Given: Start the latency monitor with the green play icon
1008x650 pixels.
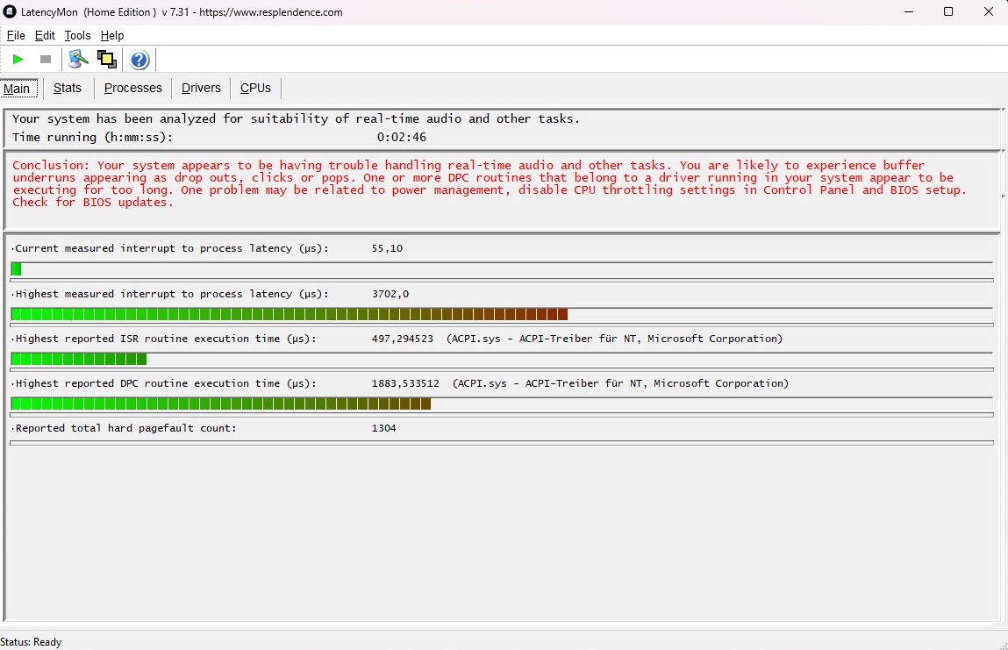Looking at the screenshot, I should (x=18, y=60).
